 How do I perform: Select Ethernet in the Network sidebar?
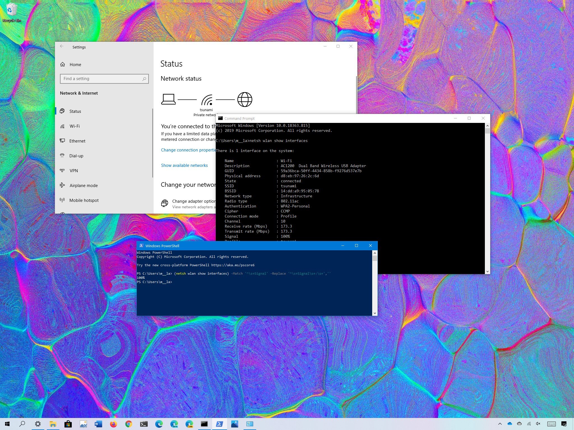click(77, 141)
